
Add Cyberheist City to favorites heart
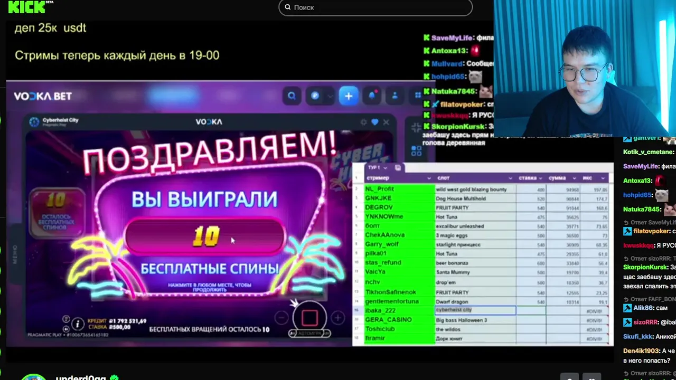(x=375, y=122)
